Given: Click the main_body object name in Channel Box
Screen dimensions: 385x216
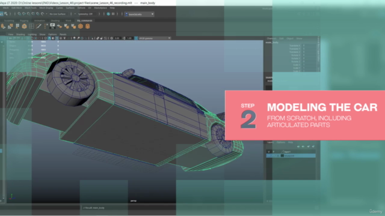Looking at the screenshot, I should point(272,43).
